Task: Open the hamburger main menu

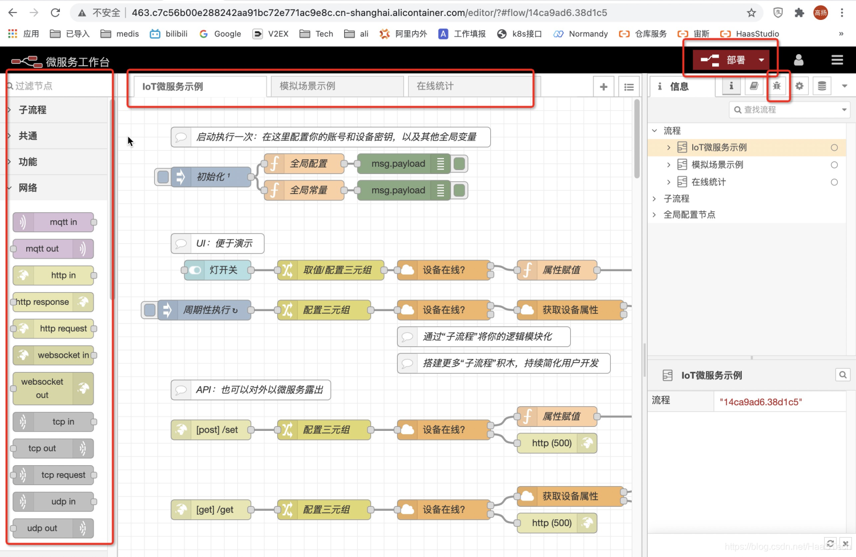Action: pos(837,60)
